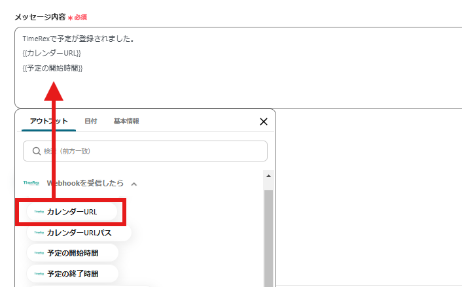Image resolution: width=462 pixels, height=287 pixels.
Task: Click the TimeRexで予定が登録されました。 line
Action: pos(79,39)
